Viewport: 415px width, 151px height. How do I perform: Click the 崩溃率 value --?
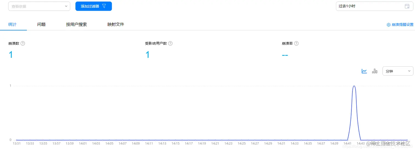pos(285,55)
